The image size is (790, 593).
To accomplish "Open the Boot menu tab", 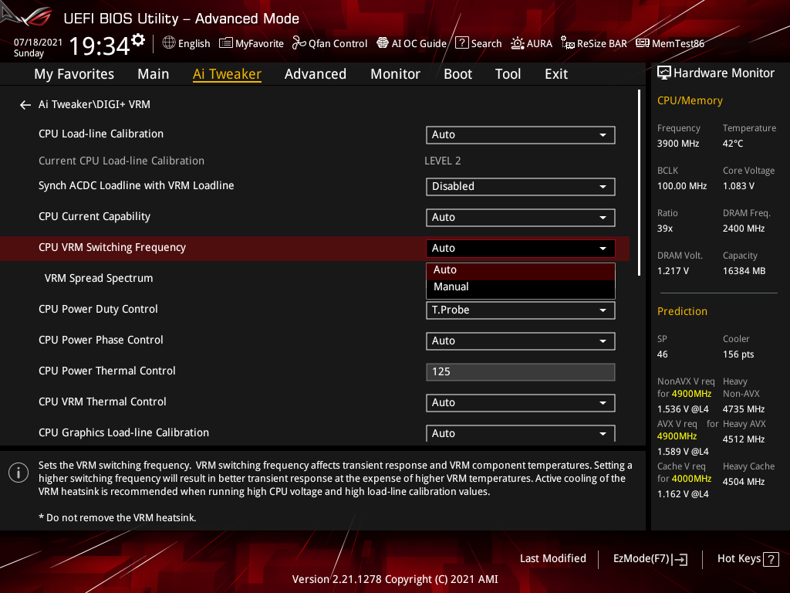I will [457, 73].
